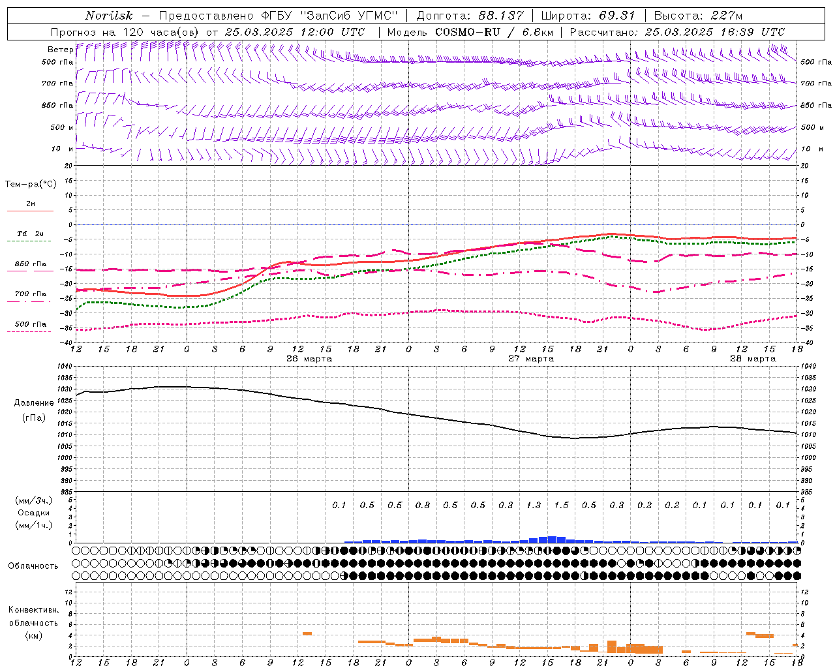Click the model name COSMO-RU / 6.6км
The height and width of the screenshot is (668, 835).
tap(493, 32)
